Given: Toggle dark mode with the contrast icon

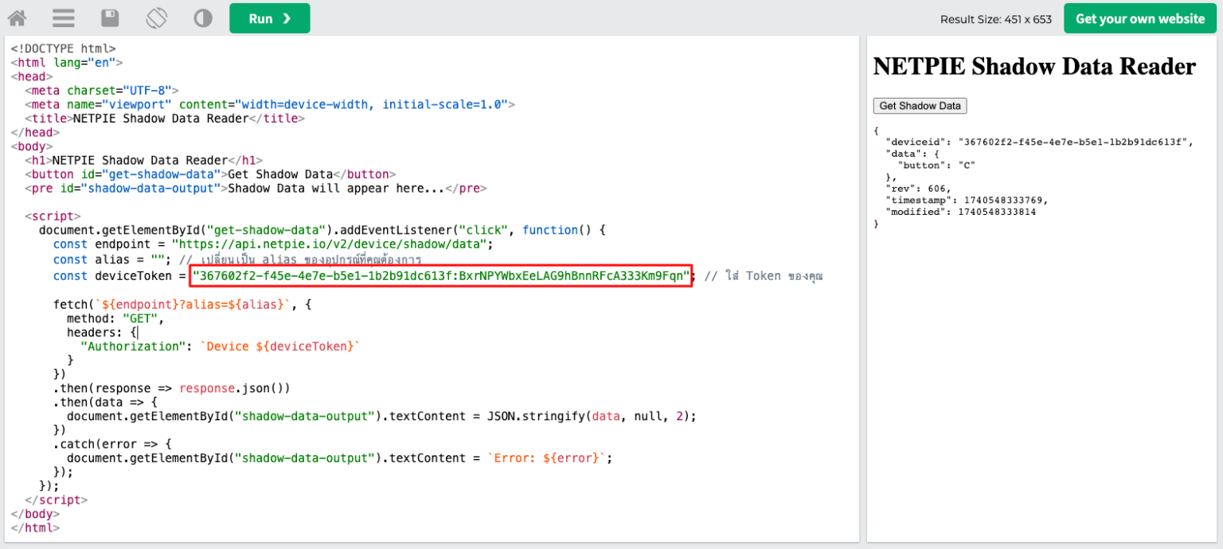Looking at the screenshot, I should [202, 18].
